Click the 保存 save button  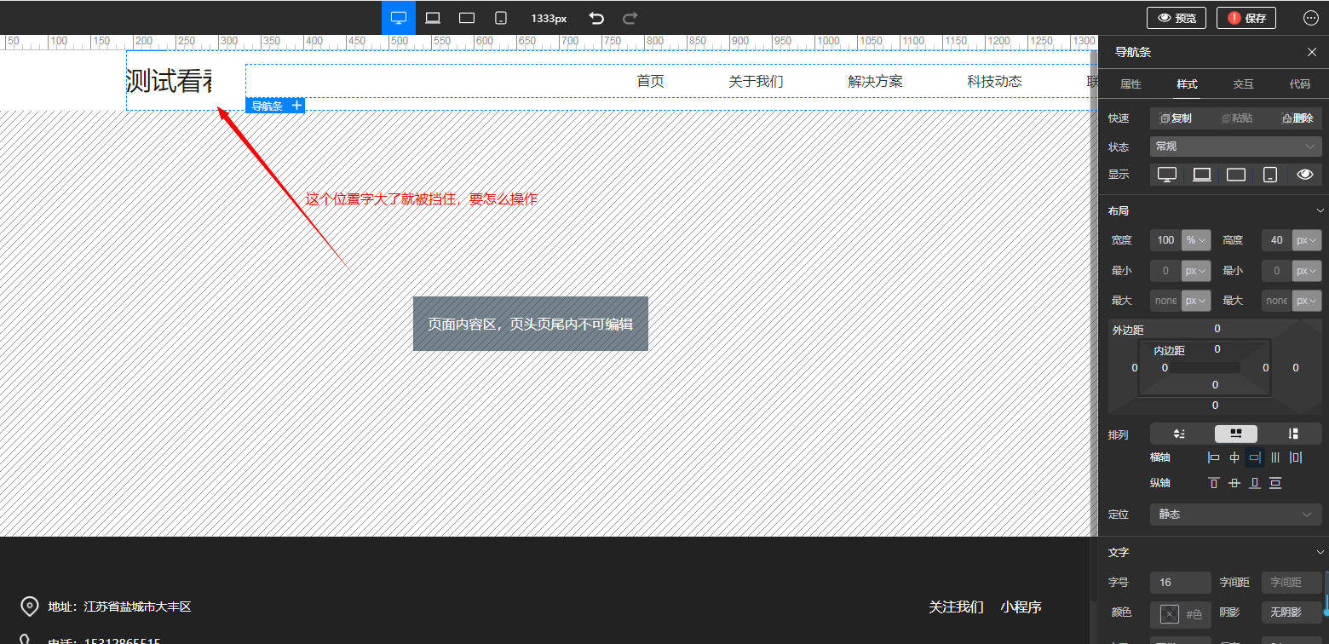pos(1246,18)
